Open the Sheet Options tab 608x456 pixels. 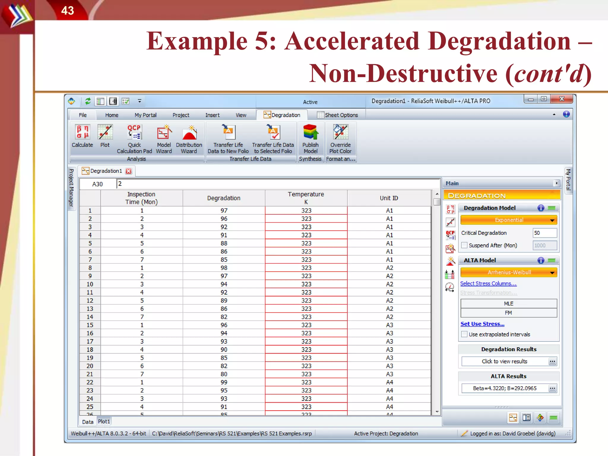338,115
